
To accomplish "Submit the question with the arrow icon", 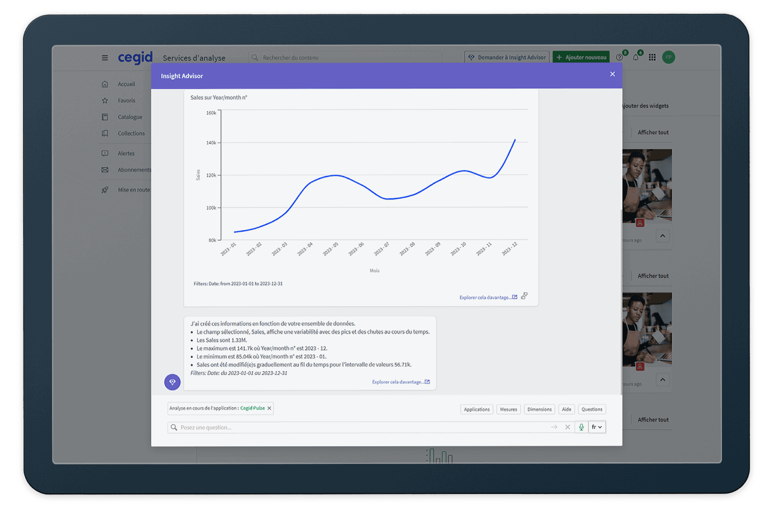I will coord(554,427).
